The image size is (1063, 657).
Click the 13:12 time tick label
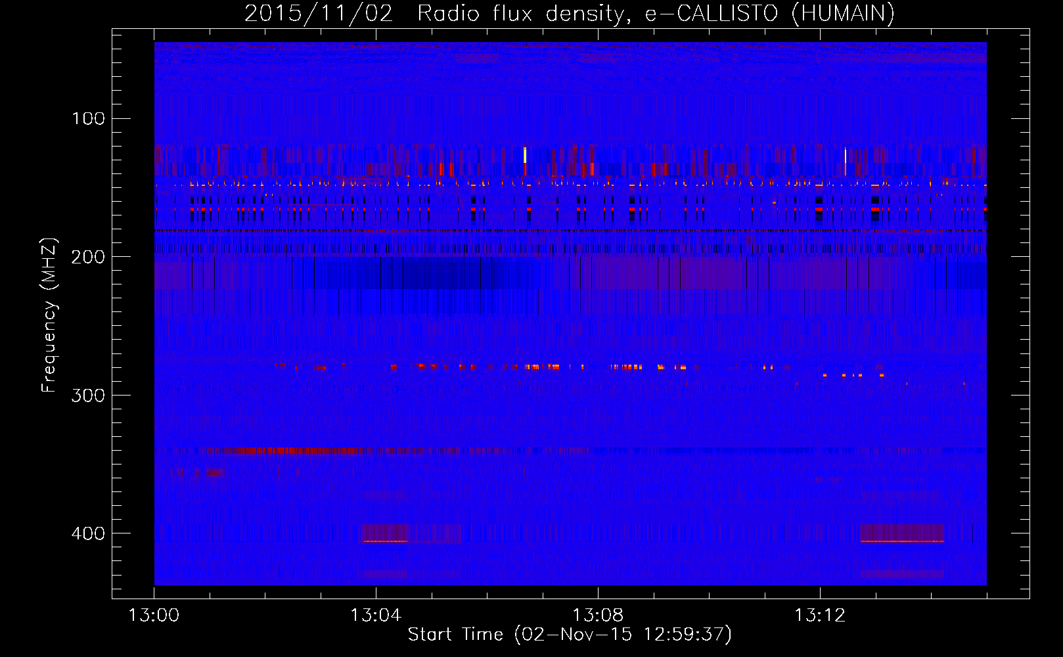(820, 615)
